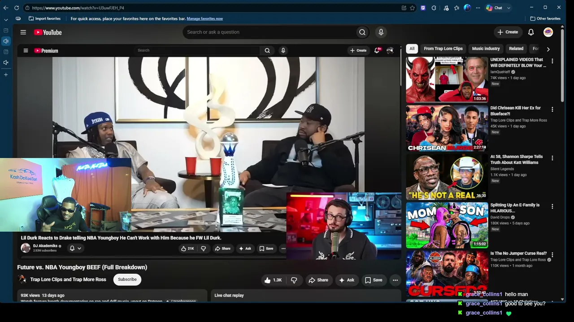Open the browser profile avatar
Viewport: 574px width, 322px height.
click(467, 8)
